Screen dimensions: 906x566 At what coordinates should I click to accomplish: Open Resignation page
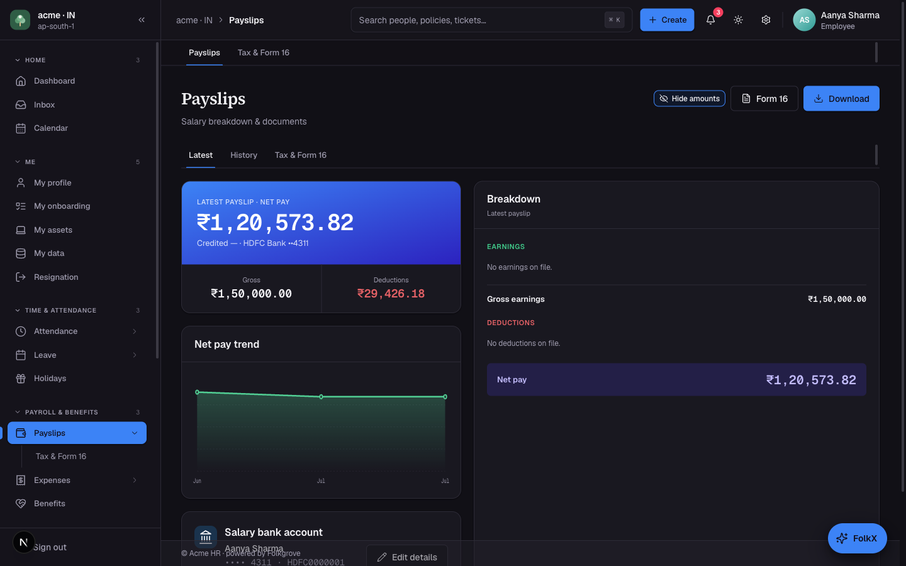pyautogui.click(x=77, y=277)
